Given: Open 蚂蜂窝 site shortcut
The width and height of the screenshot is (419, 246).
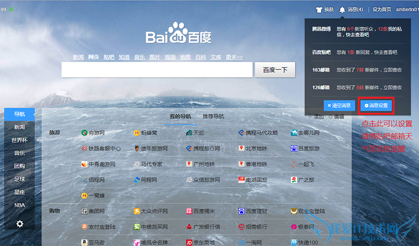Looking at the screenshot, I should point(145,133).
